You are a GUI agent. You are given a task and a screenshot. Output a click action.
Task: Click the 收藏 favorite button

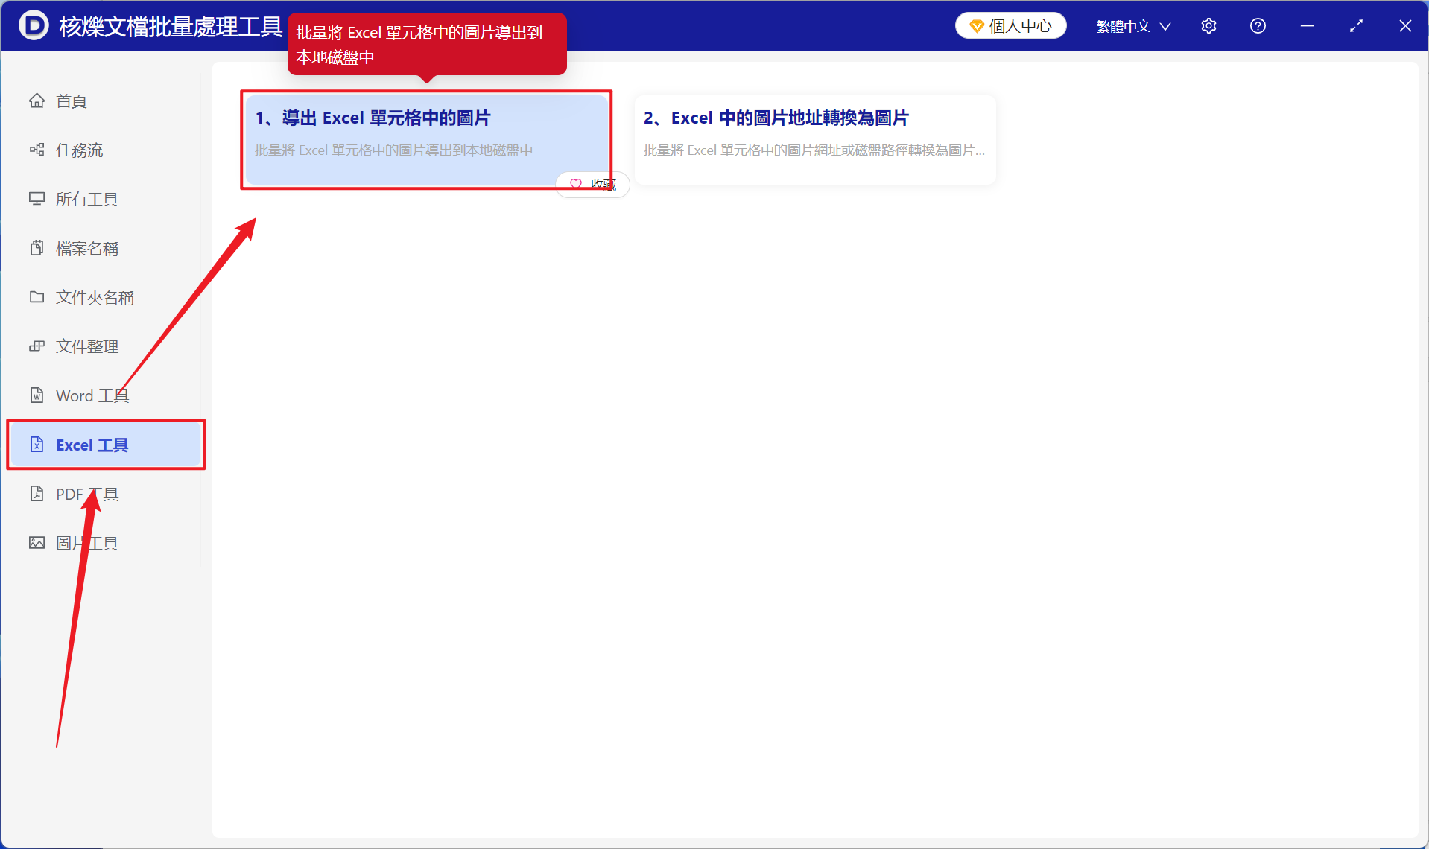point(592,184)
